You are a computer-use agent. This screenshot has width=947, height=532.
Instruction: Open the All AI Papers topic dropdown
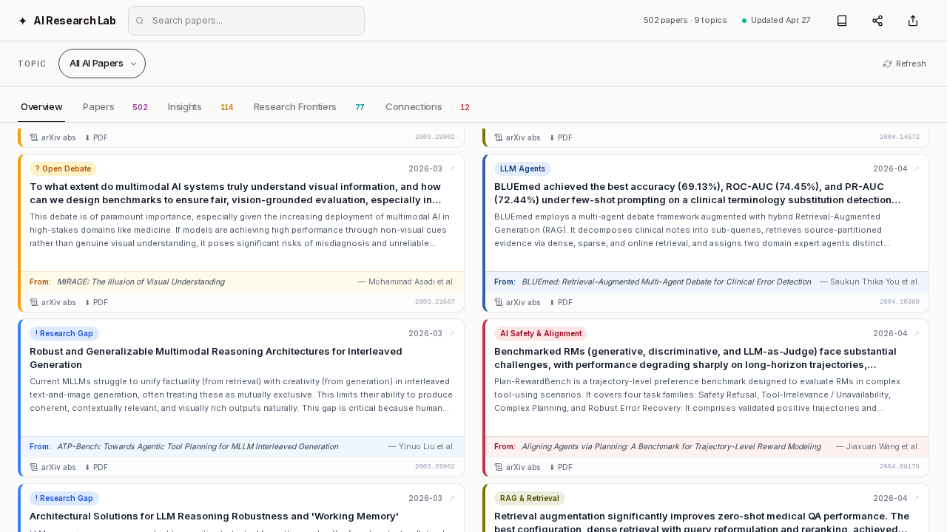pyautogui.click(x=102, y=64)
